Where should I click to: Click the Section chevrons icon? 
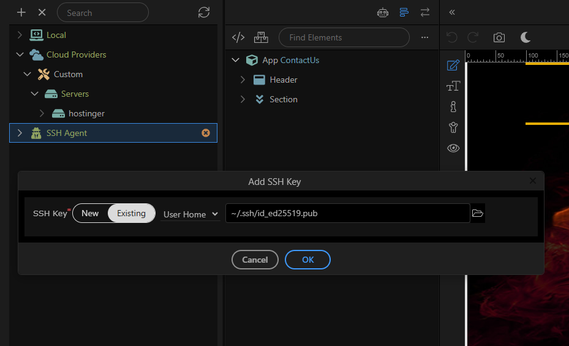coord(260,99)
